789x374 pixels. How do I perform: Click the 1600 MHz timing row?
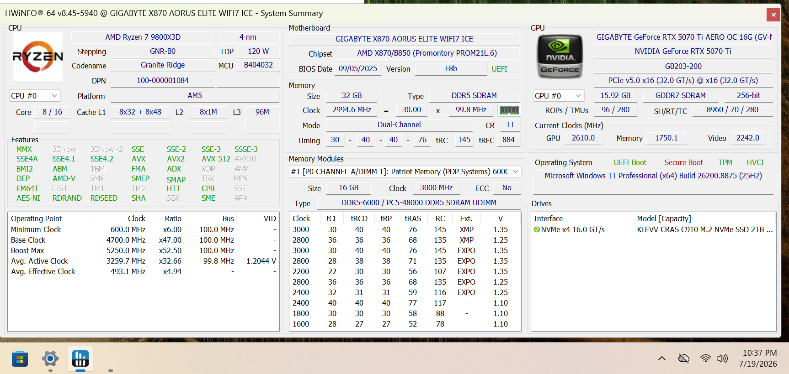[x=405, y=324]
